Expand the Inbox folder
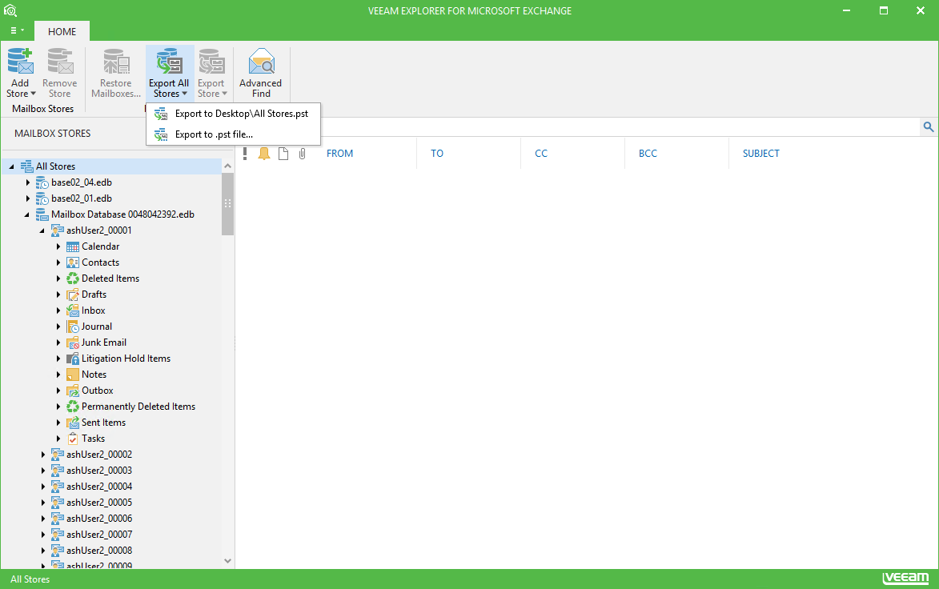This screenshot has width=939, height=589. (58, 311)
